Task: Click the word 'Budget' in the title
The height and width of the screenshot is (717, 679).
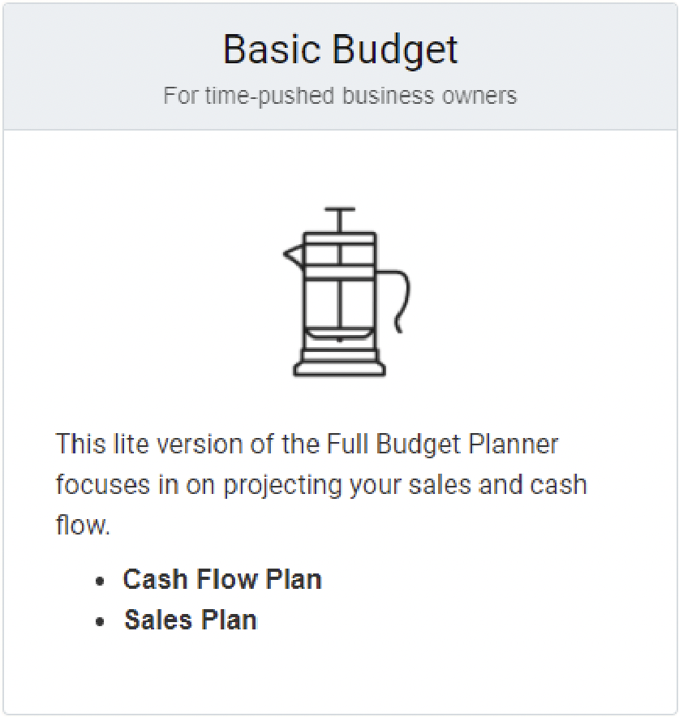Action: pyautogui.click(x=395, y=51)
